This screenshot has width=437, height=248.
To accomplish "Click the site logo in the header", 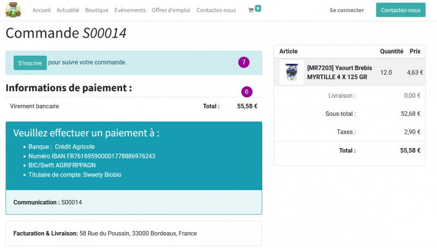I will pyautogui.click(x=13, y=10).
